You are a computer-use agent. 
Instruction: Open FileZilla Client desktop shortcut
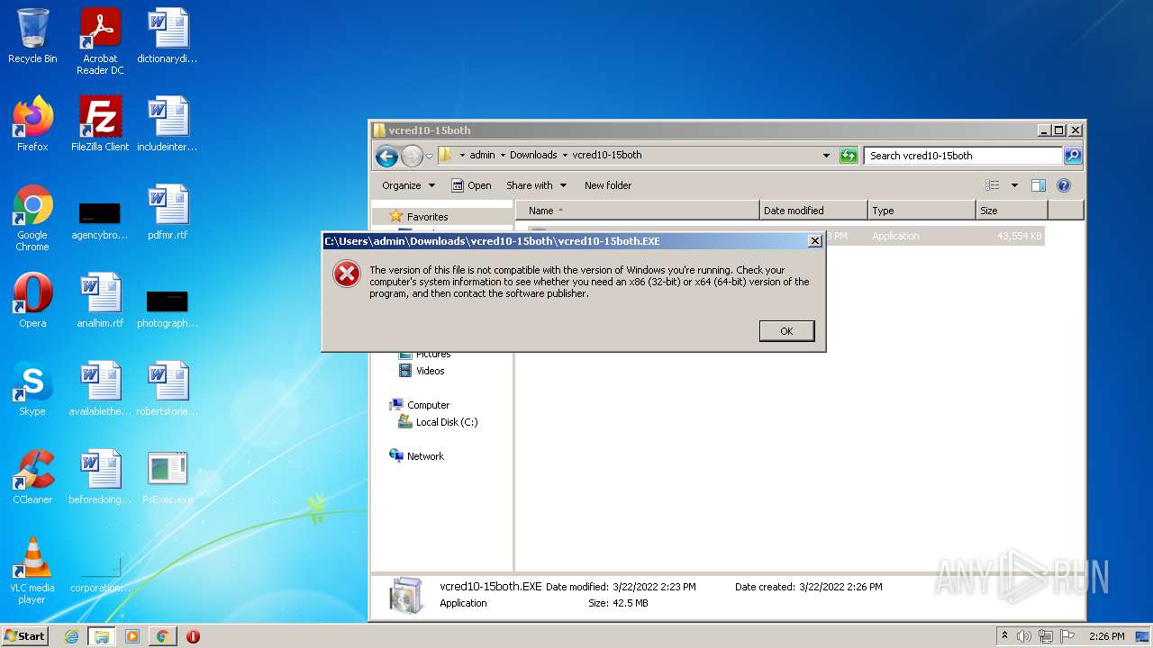coord(100,124)
